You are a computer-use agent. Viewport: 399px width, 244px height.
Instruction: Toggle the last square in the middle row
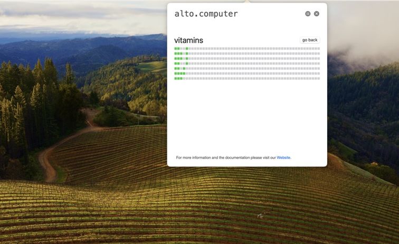pos(319,63)
